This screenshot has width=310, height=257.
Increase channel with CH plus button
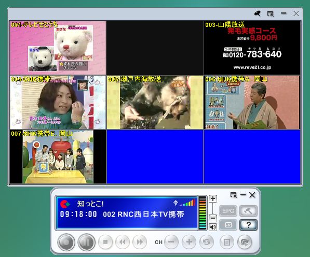click(x=189, y=242)
